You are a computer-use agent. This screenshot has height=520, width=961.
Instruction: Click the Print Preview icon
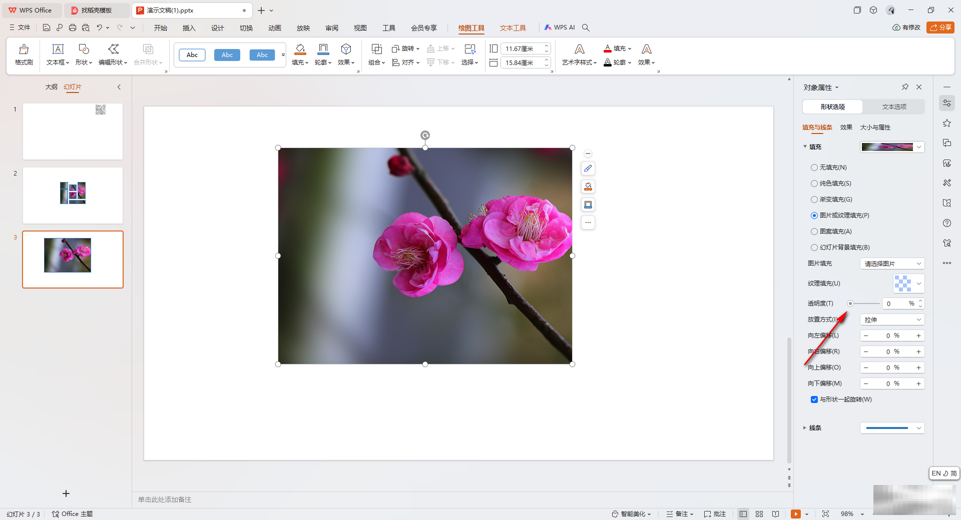[86, 27]
